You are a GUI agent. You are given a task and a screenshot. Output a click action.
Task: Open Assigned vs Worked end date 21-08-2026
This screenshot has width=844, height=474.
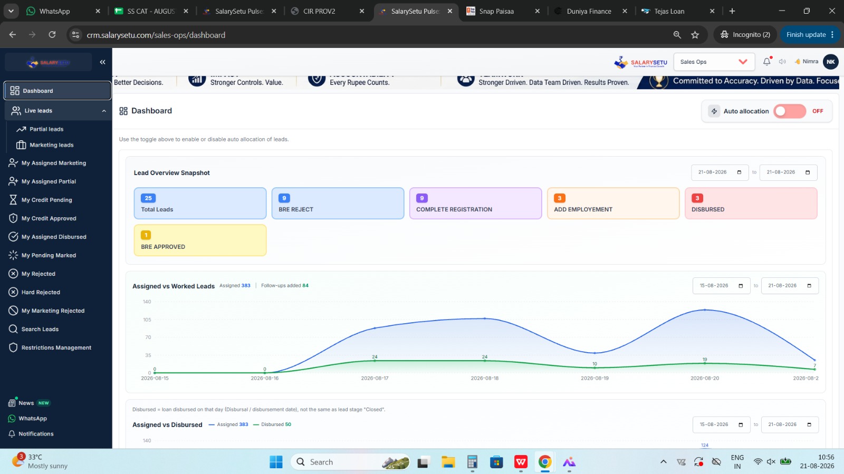(790, 286)
